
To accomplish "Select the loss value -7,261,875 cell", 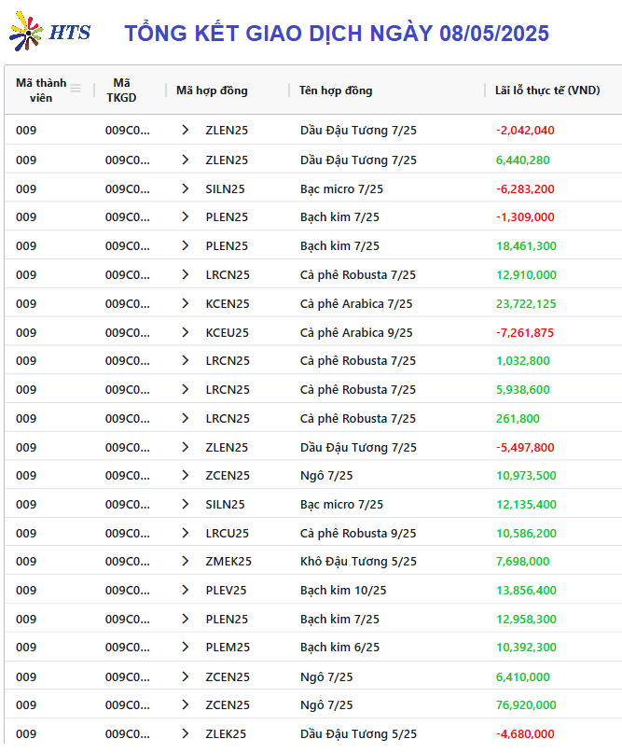I will point(525,332).
